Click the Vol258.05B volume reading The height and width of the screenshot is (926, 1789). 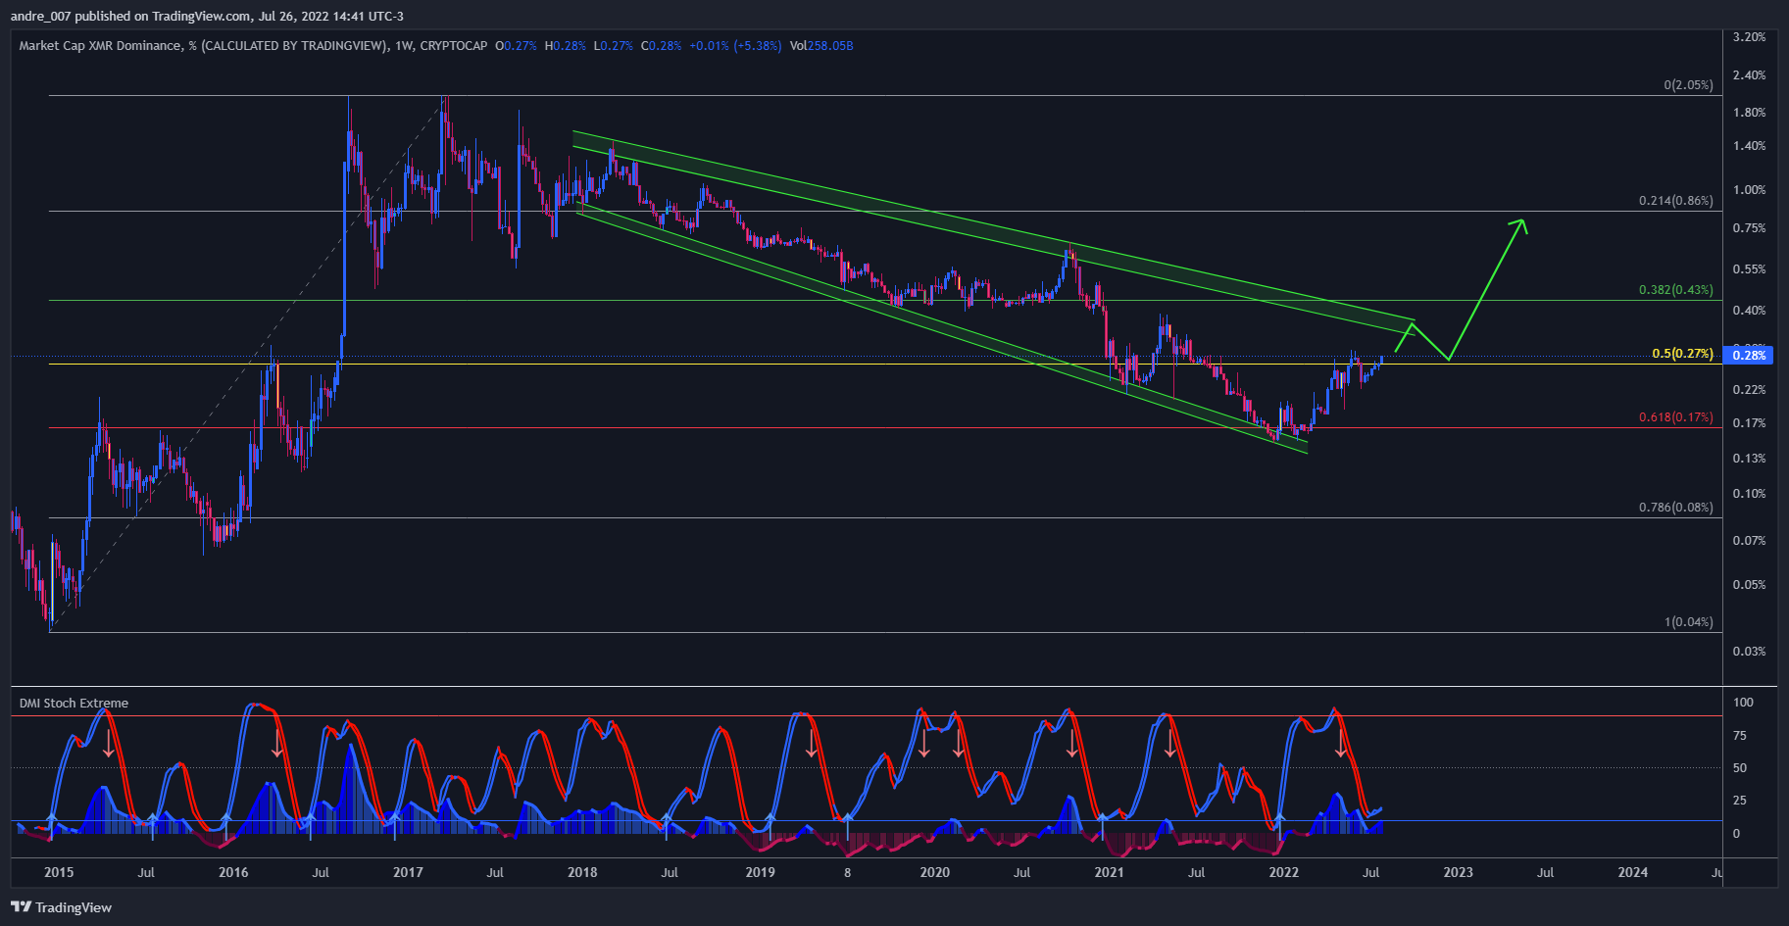[x=821, y=45]
